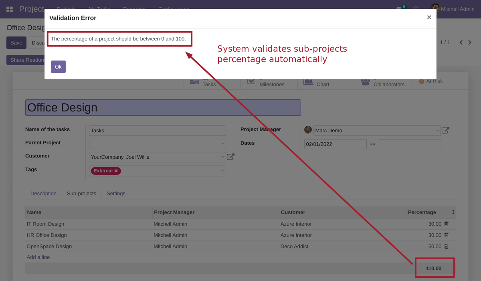The width and height of the screenshot is (481, 281).
Task: Delete the OpenSpace Design row
Action: click(x=446, y=246)
